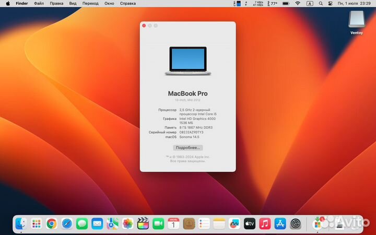Open the Music app in dock

(265, 224)
